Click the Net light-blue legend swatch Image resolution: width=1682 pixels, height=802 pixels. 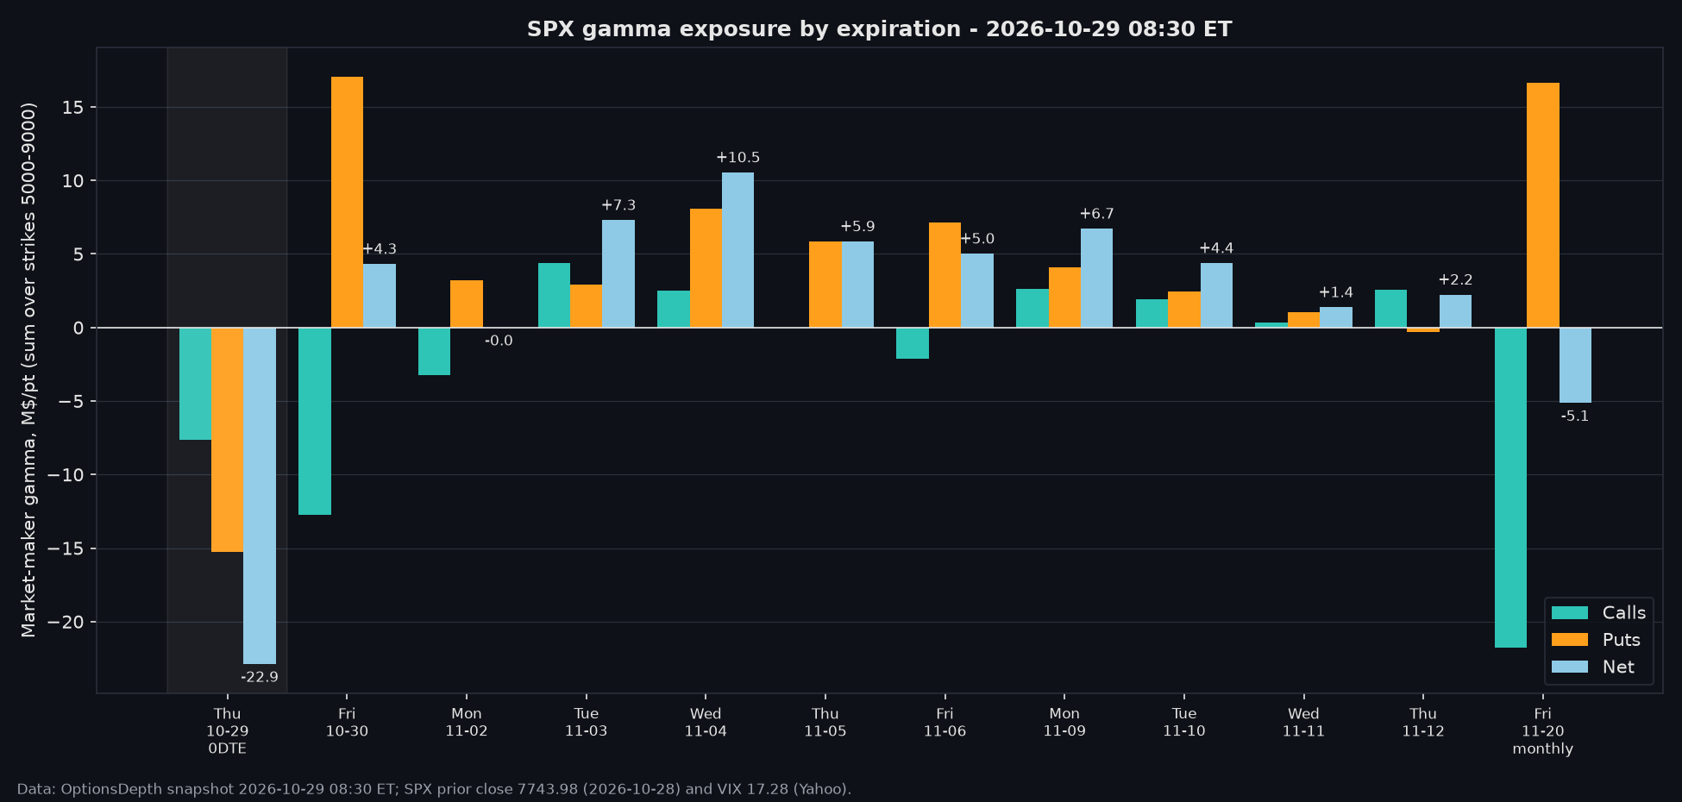point(1569,667)
